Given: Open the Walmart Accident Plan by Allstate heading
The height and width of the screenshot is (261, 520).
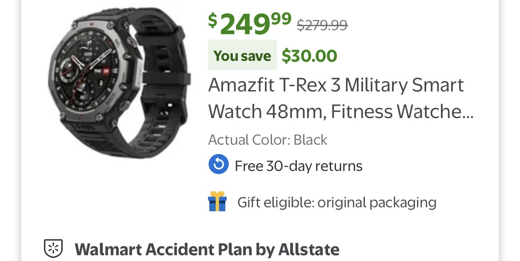Looking at the screenshot, I should [x=207, y=249].
